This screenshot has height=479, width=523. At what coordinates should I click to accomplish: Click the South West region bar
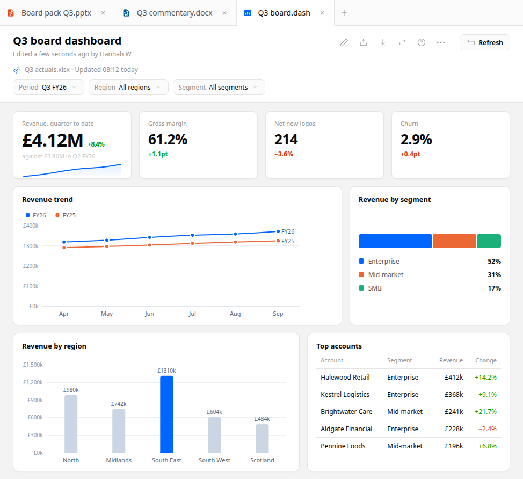coord(214,435)
